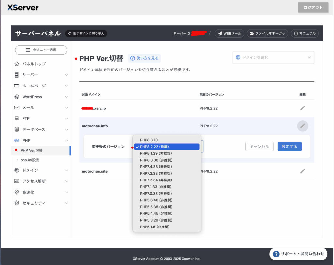Select PHP Ver.切替 in sidebar

tap(41, 150)
